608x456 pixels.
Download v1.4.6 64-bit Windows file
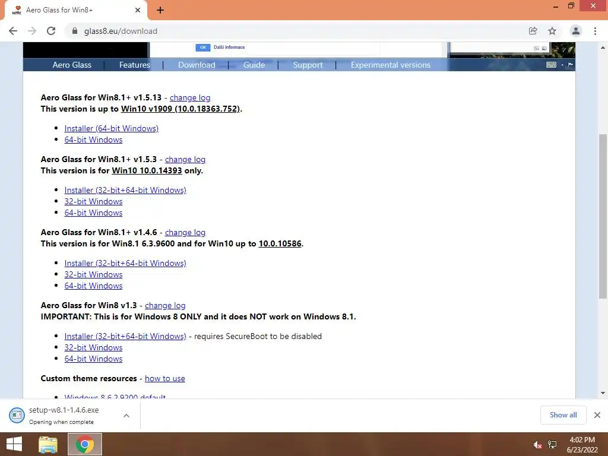tap(93, 286)
